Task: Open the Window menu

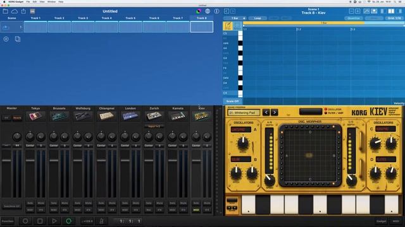Action: tap(51, 2)
